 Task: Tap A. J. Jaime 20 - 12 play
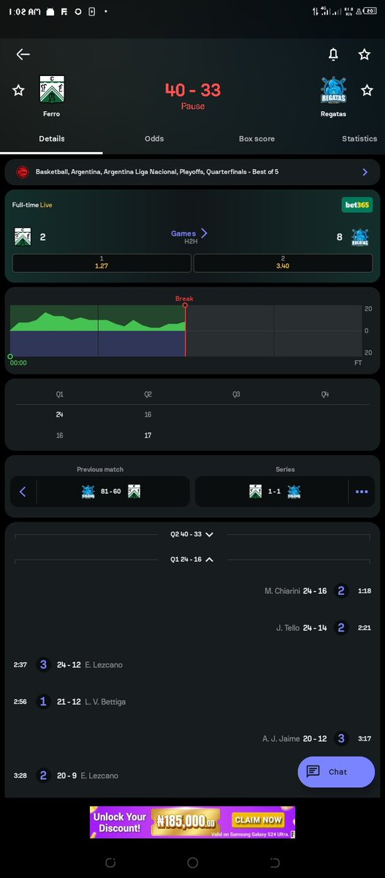pos(294,739)
